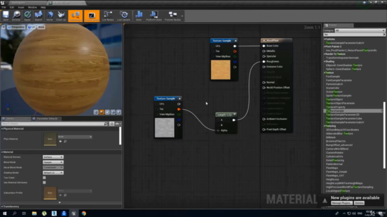Open the Shading Model dropdown
Screen dimensions: 387x217
tap(53, 173)
